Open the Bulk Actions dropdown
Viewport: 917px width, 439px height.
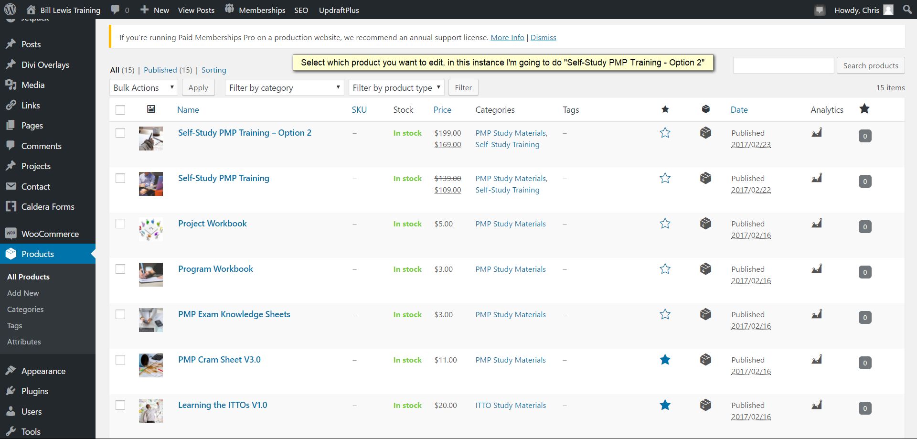[x=143, y=87]
